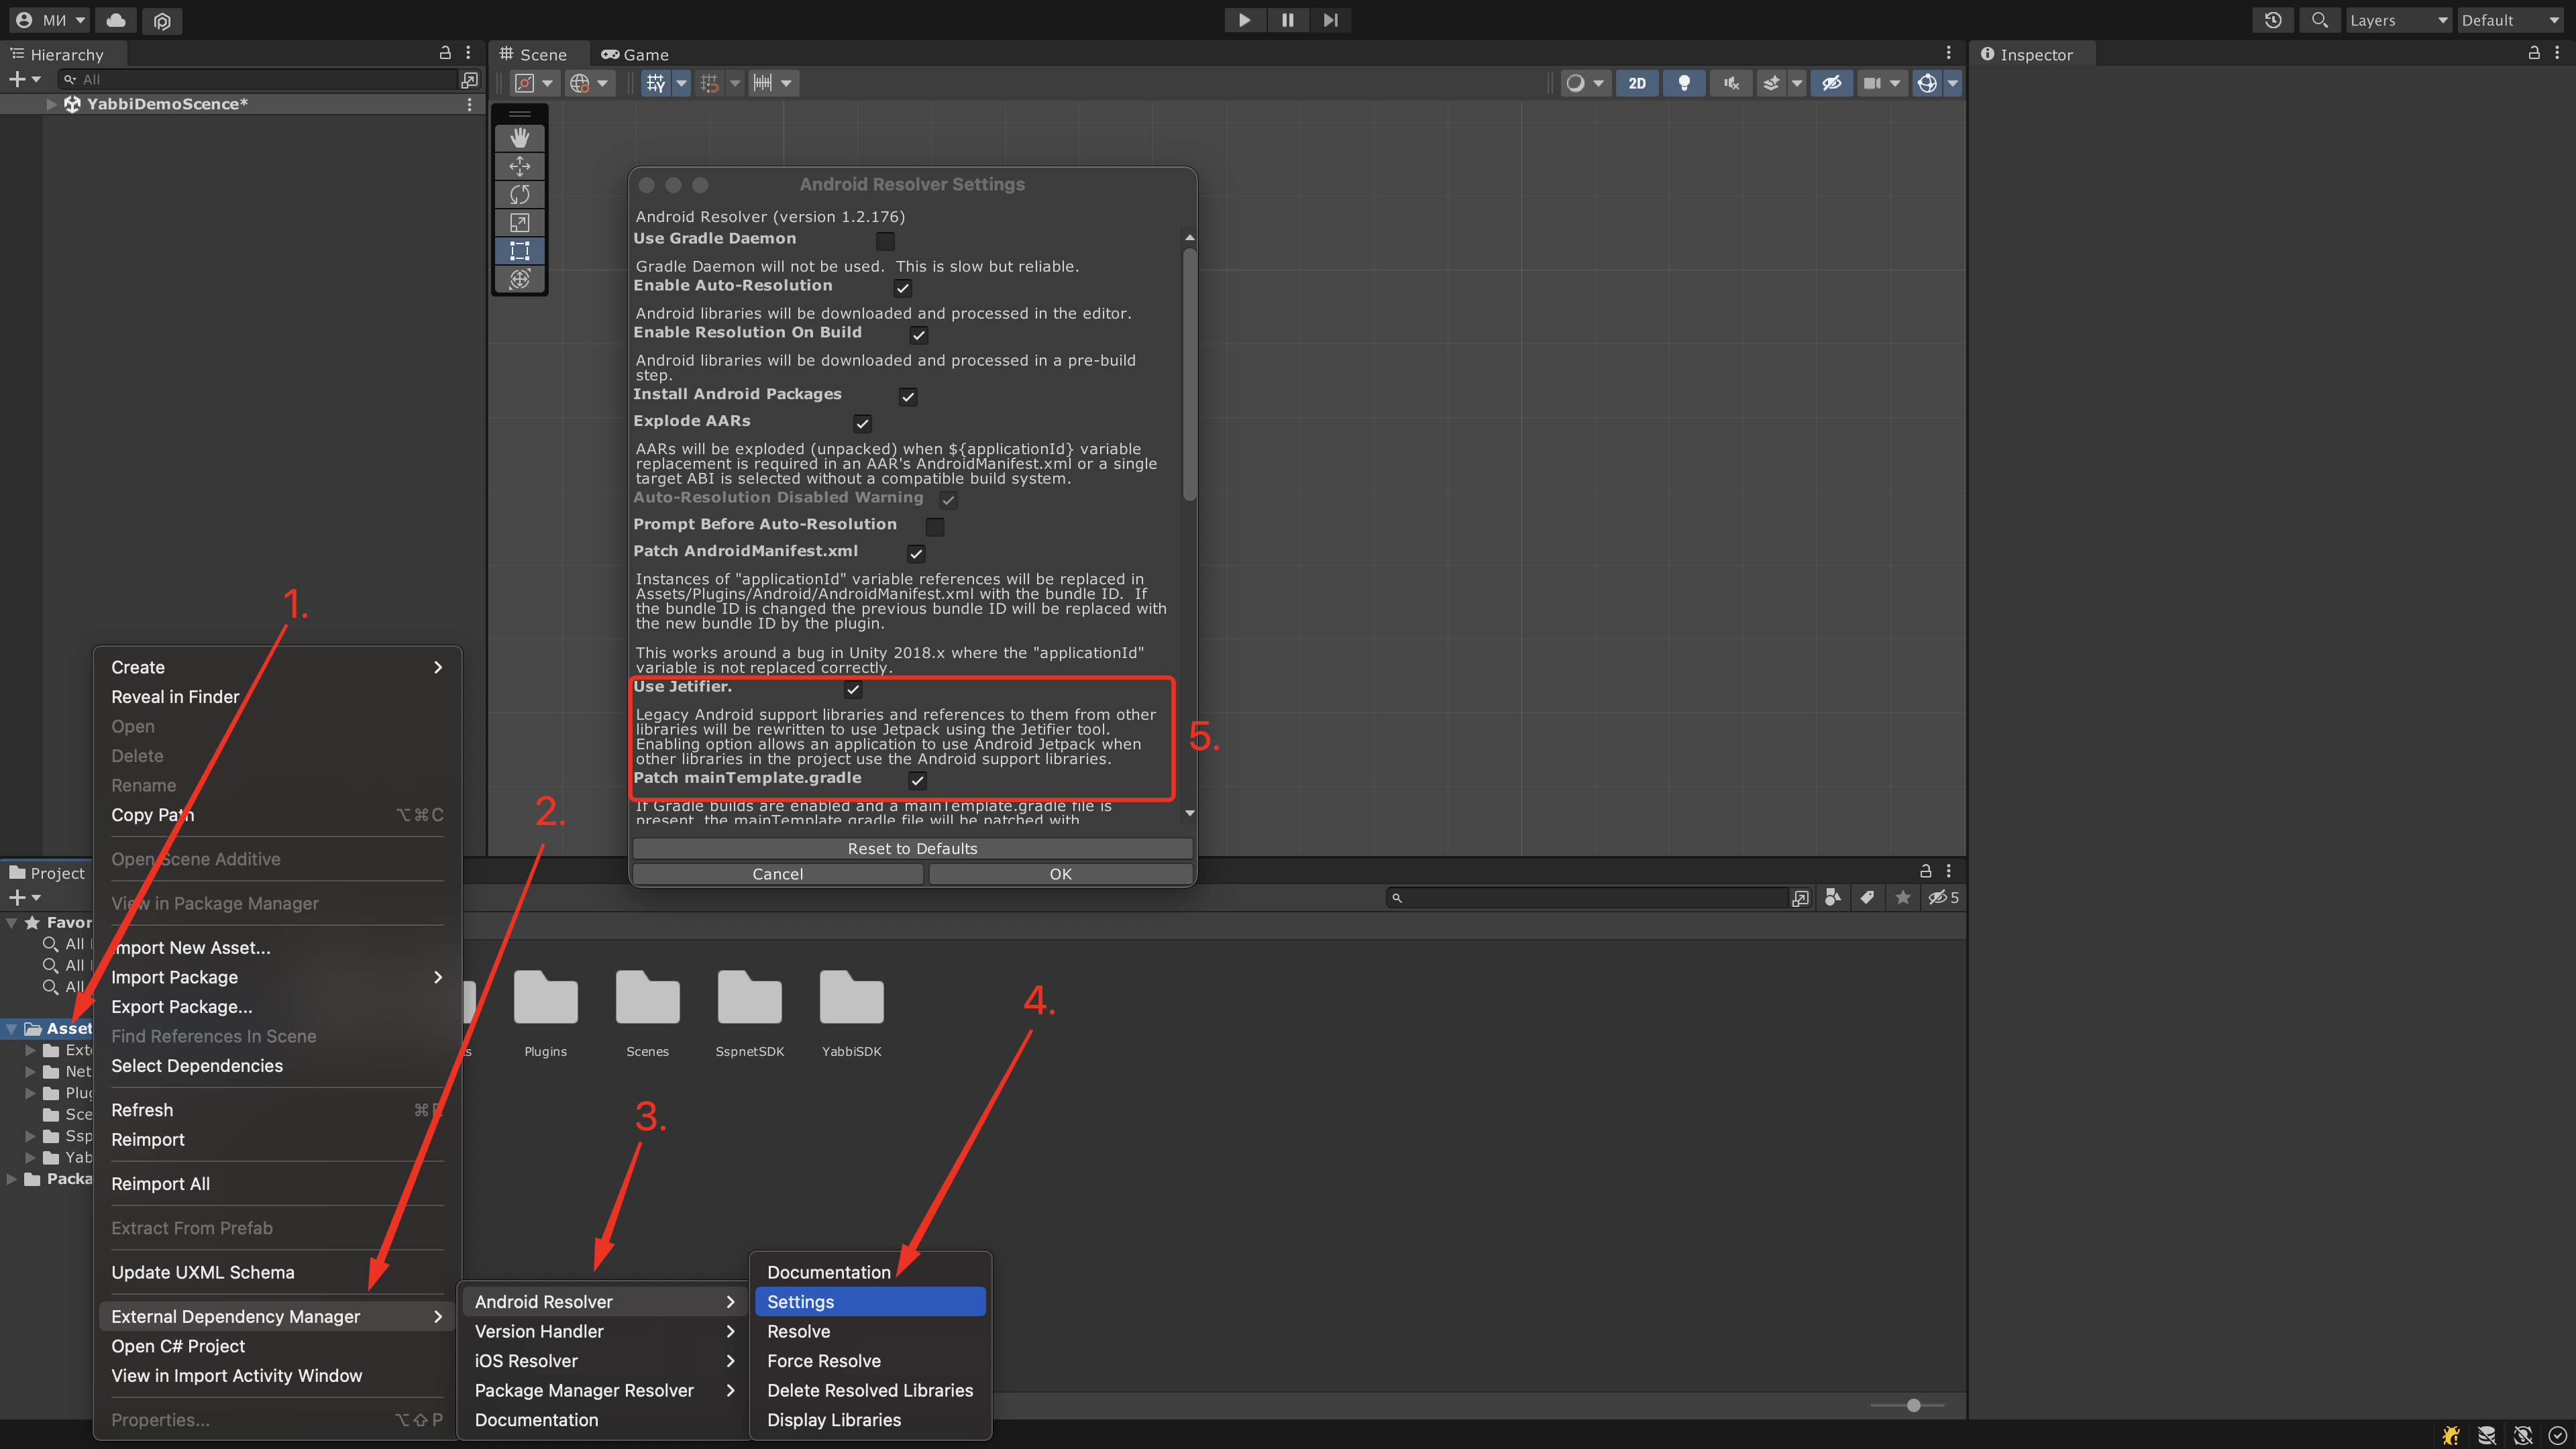The height and width of the screenshot is (1449, 2576).
Task: Open the Default layout dropdown
Action: coord(2510,20)
